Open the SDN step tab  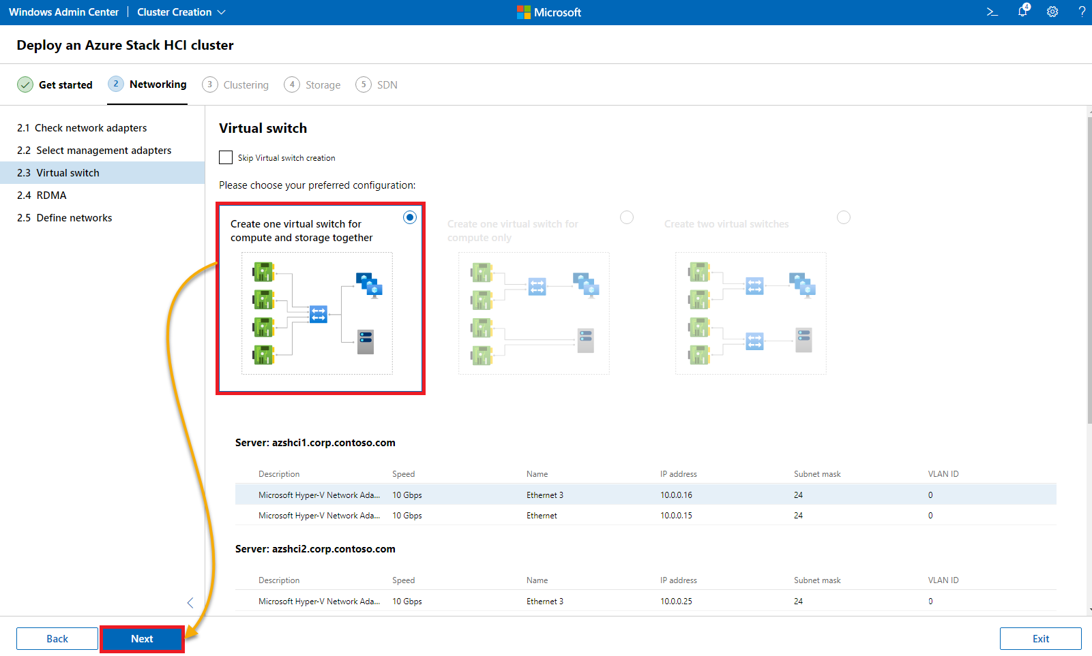point(377,84)
